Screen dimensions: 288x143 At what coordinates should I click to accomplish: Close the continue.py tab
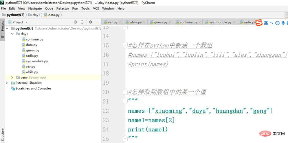coord(199,22)
